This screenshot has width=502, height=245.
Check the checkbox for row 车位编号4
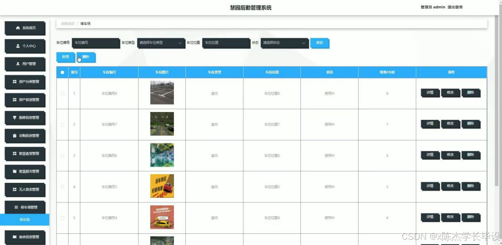63,218
